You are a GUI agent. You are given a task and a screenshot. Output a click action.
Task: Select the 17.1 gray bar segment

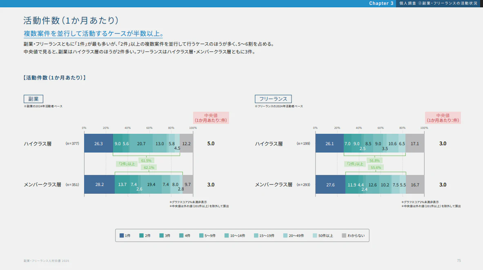pos(415,143)
